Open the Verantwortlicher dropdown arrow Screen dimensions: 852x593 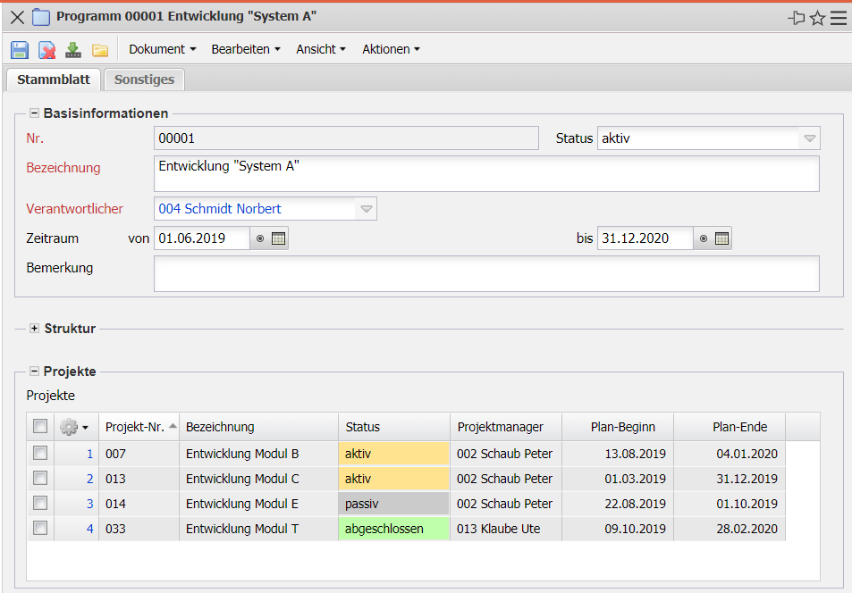[366, 209]
